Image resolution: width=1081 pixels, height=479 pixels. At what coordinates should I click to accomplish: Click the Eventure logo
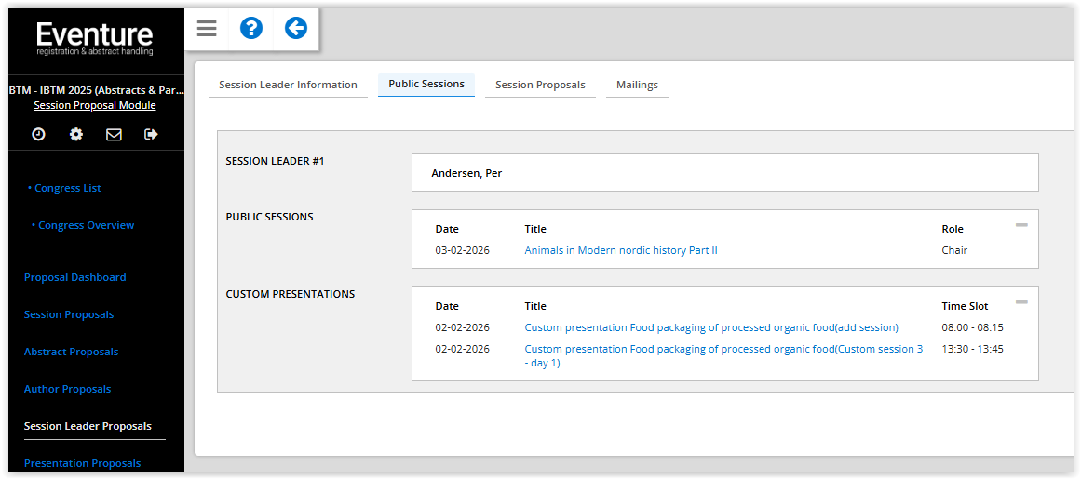[95, 38]
